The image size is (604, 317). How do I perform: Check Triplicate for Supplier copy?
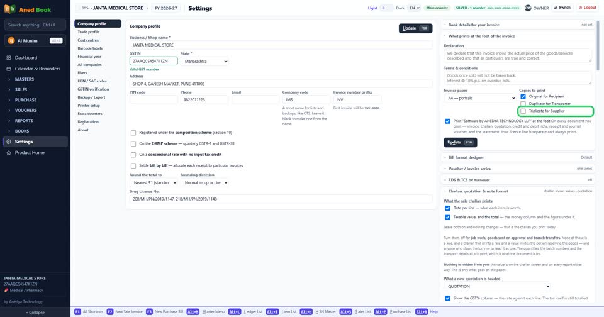[x=523, y=111]
